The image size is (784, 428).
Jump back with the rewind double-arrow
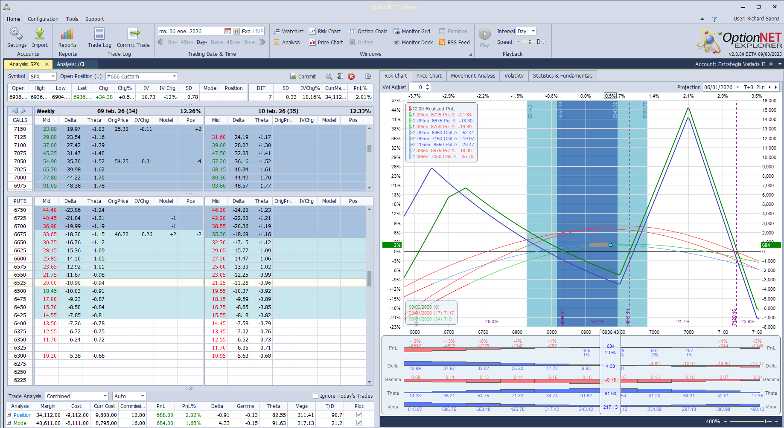coord(161,42)
